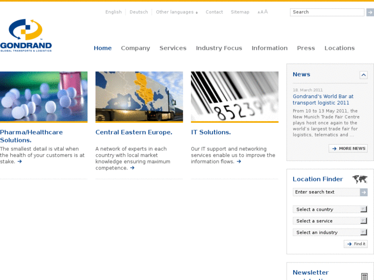Click the search submit arrow icon
The width and height of the screenshot is (374, 280).
370,12
